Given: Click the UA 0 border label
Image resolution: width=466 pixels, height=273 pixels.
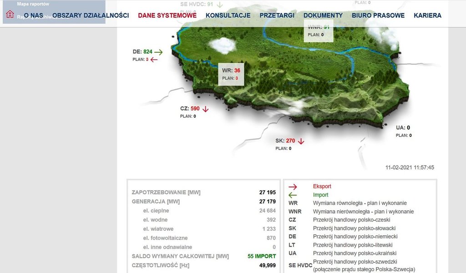Looking at the screenshot, I should pyautogui.click(x=403, y=128).
